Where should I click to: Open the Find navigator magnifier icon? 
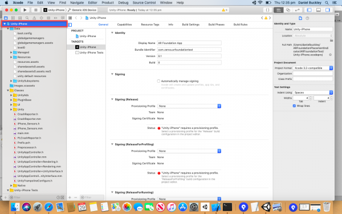(x=27, y=18)
